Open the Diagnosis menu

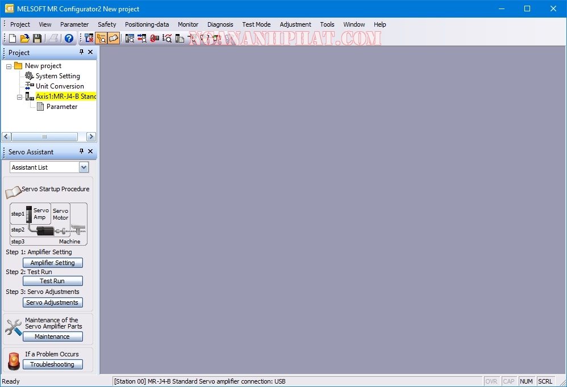(220, 24)
